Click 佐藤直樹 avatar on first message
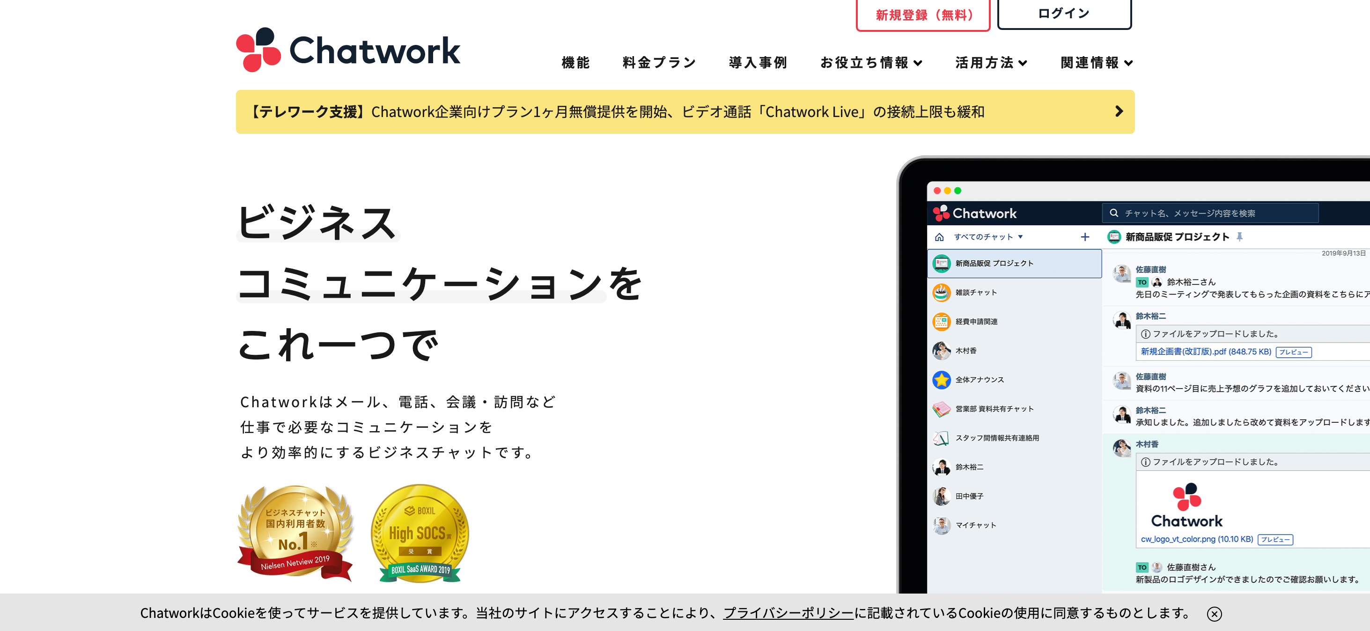Viewport: 1370px width, 631px height. (x=1122, y=274)
